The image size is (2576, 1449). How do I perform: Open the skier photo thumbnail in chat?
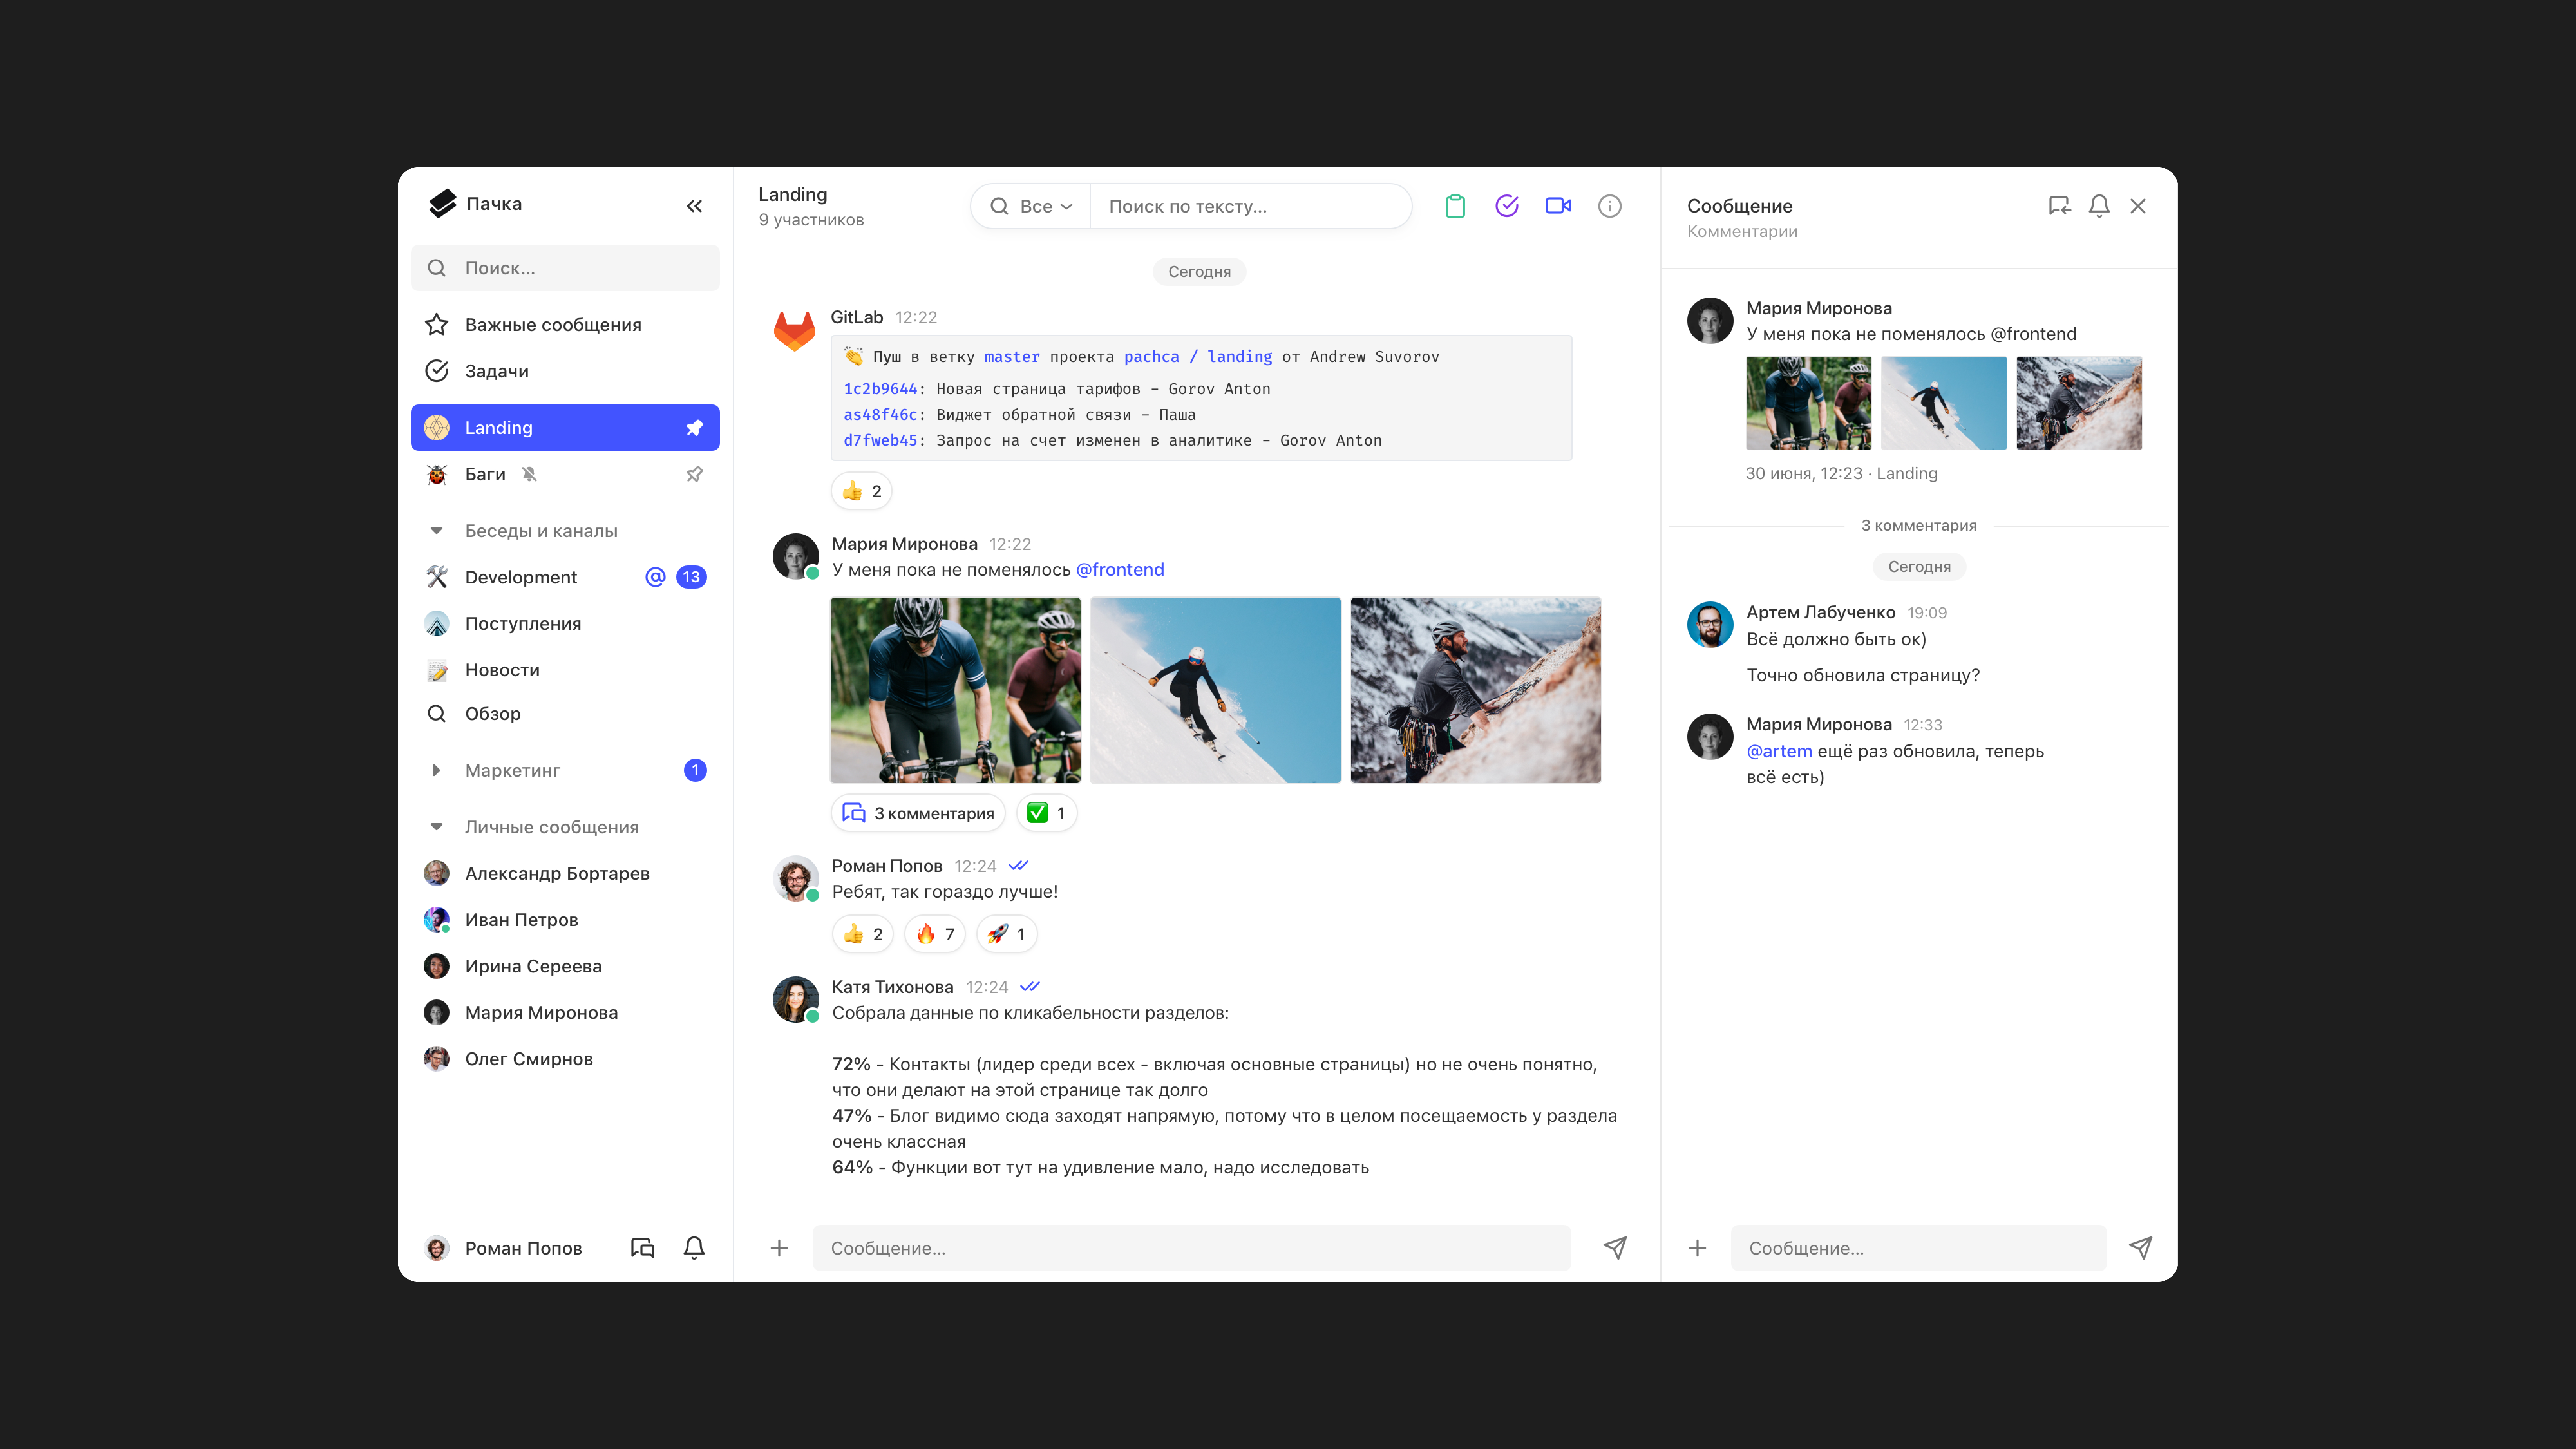(1215, 690)
